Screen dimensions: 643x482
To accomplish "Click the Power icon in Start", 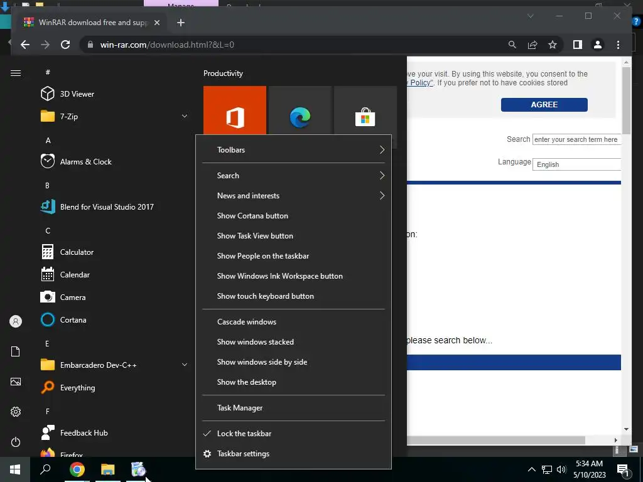I will [x=16, y=442].
